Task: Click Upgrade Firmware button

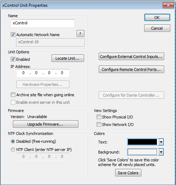Action: click(x=45, y=124)
